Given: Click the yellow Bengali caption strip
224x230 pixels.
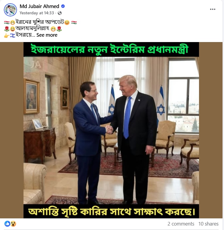Looking at the screenshot, I should click(x=111, y=211).
